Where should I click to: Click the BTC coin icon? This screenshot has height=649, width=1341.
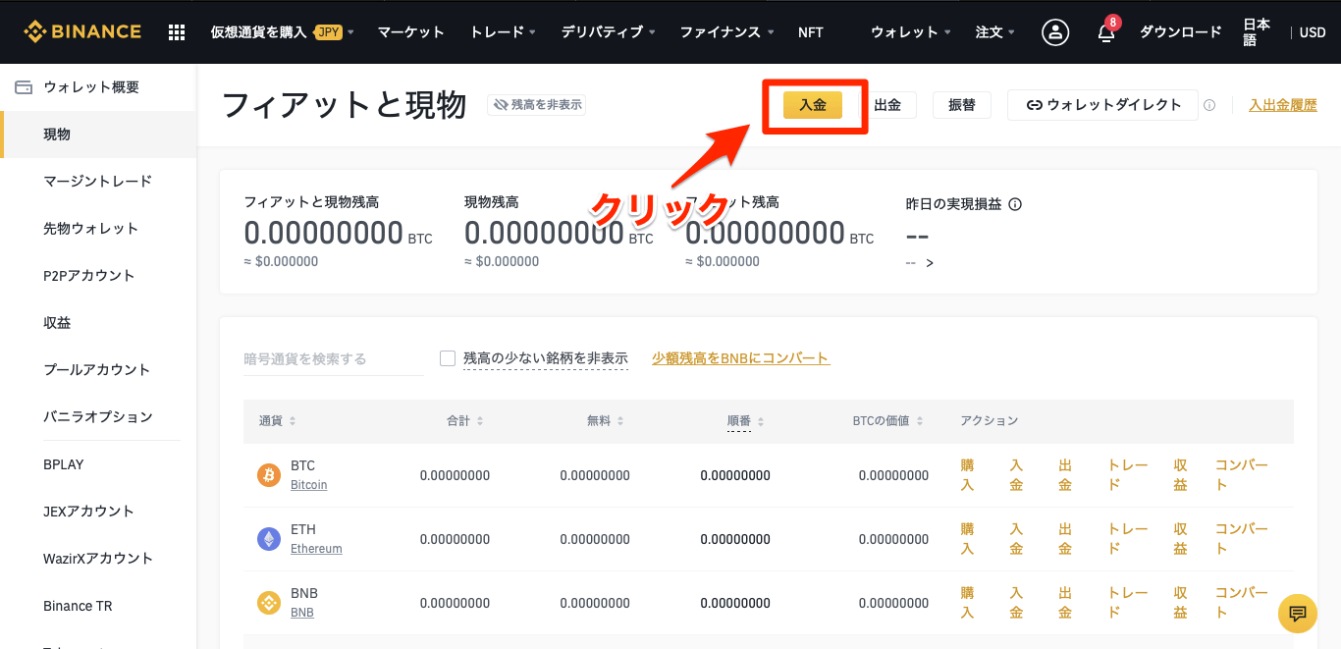tap(269, 475)
